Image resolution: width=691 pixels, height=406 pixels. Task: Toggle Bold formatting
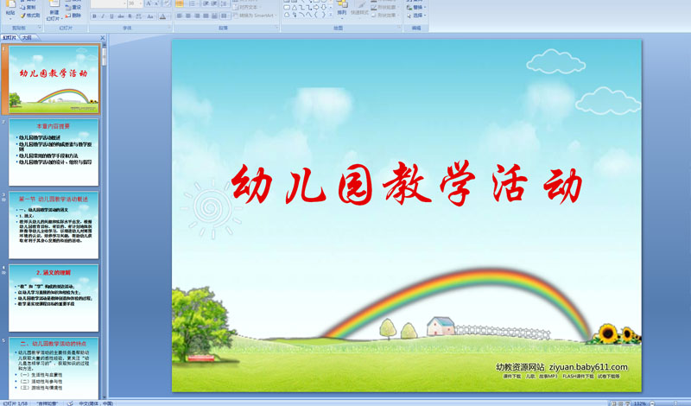pyautogui.click(x=94, y=16)
